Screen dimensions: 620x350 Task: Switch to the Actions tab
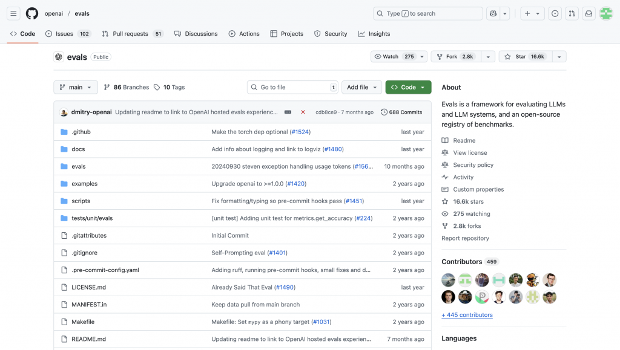coord(244,34)
